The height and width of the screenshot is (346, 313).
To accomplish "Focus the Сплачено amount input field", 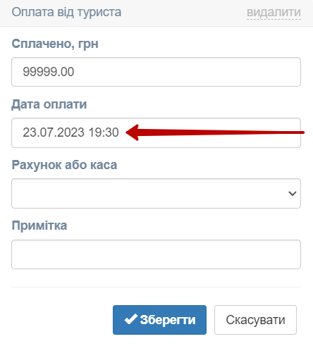I will pos(156,72).
